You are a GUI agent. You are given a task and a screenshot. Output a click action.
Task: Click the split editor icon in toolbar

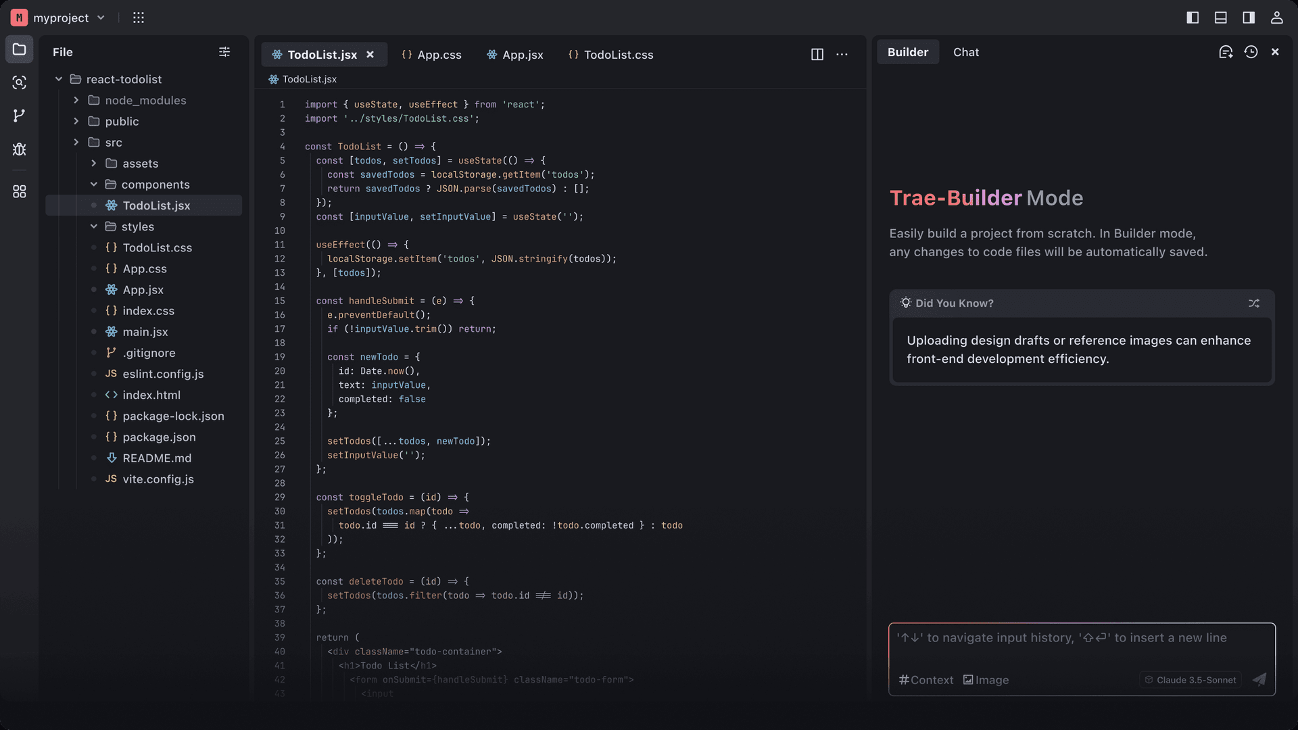(817, 53)
